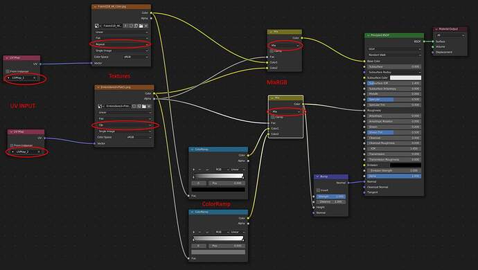Viewport: 478px width, 270px height.
Task: Open Linear interpolation dropdown in top texture node
Action: pos(121,32)
